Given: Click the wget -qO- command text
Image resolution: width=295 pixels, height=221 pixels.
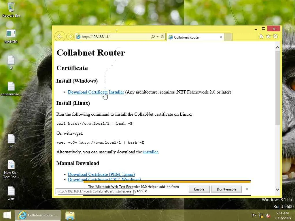Looking at the screenshot, I should tap(100, 142).
